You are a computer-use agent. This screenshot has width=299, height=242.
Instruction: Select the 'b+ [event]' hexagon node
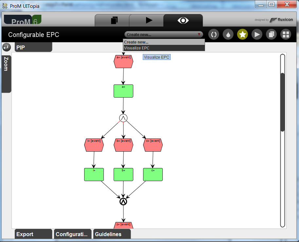(x=123, y=145)
